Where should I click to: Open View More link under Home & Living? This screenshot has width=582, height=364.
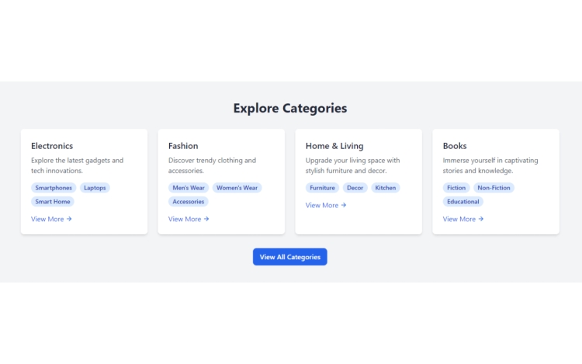(326, 205)
